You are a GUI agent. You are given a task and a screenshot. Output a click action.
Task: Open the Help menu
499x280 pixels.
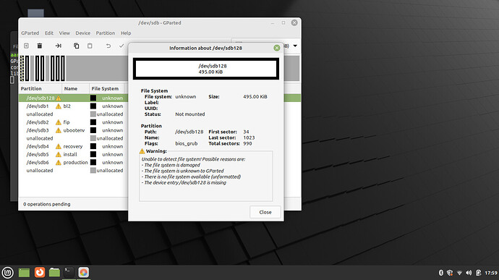pyautogui.click(x=126, y=33)
